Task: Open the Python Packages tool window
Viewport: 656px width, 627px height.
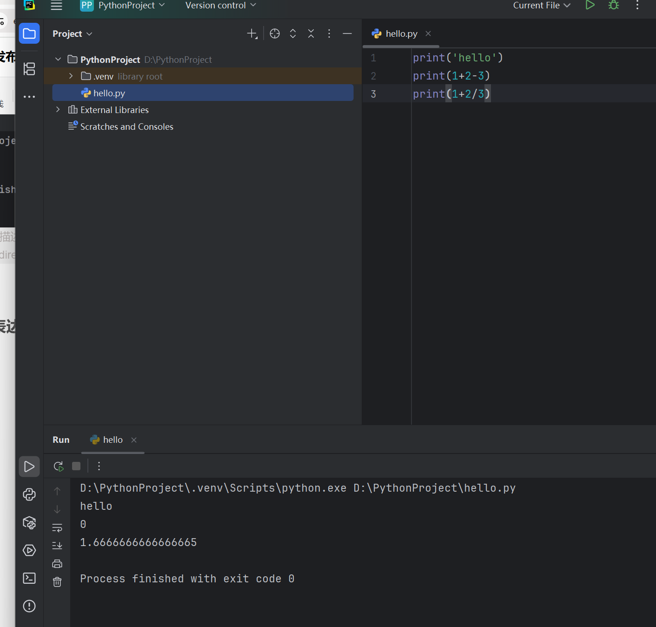Action: tap(29, 522)
